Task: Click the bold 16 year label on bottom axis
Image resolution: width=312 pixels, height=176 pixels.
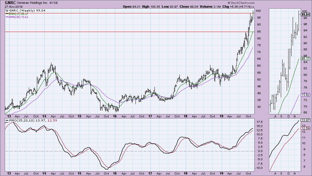Action: pyautogui.click(x=115, y=173)
